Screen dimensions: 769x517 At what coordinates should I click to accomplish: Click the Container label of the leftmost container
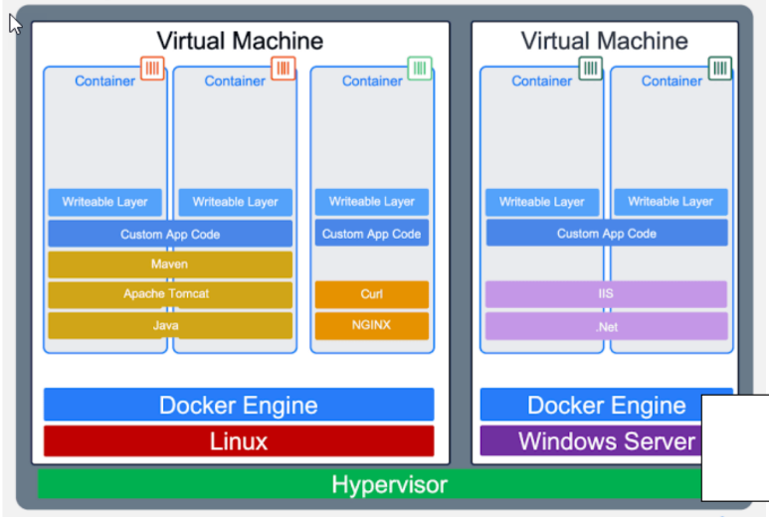(x=104, y=81)
